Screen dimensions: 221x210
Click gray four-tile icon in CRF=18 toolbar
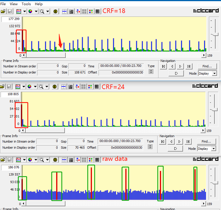(x=84, y=11)
